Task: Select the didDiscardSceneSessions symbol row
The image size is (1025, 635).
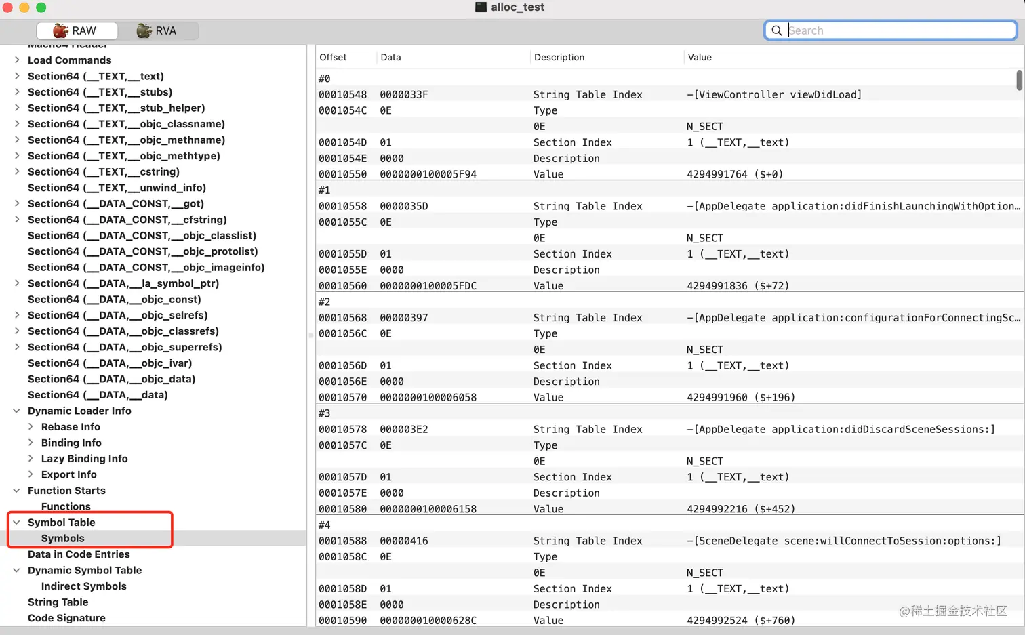Action: pos(670,429)
